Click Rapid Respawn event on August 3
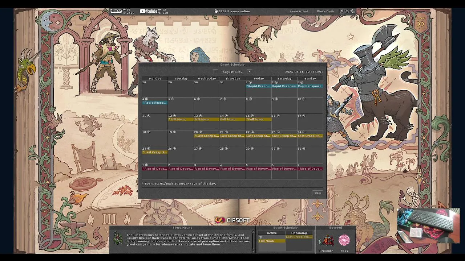 (x=310, y=86)
